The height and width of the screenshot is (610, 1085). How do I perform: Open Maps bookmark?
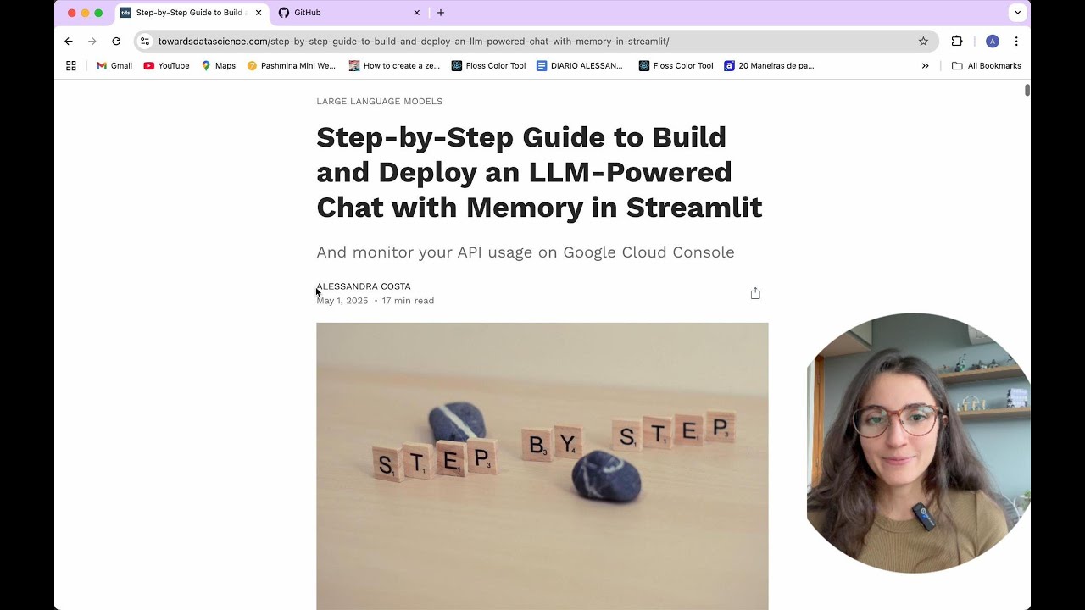(218, 65)
